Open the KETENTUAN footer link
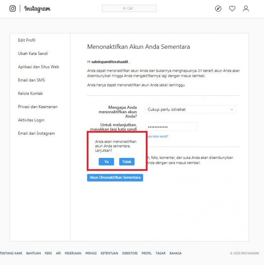 (x=109, y=253)
